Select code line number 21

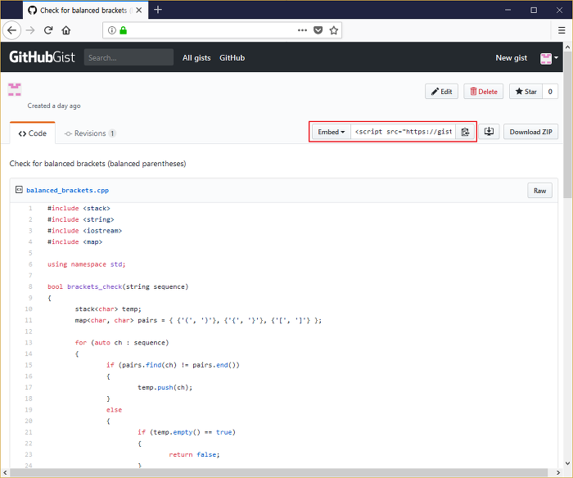click(x=29, y=432)
